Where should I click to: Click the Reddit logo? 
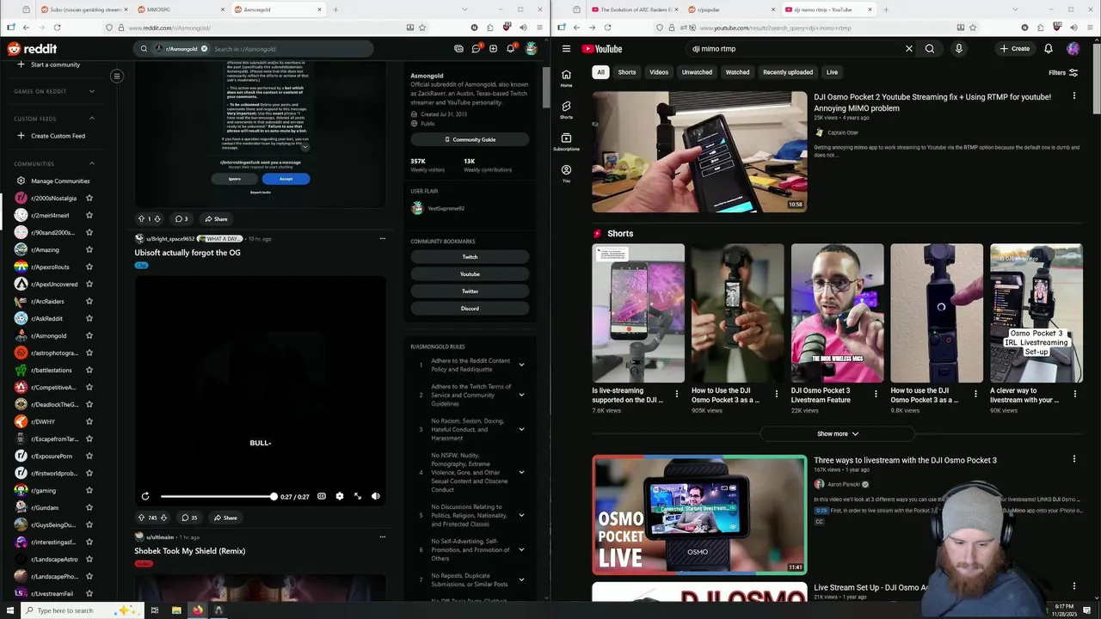click(32, 49)
